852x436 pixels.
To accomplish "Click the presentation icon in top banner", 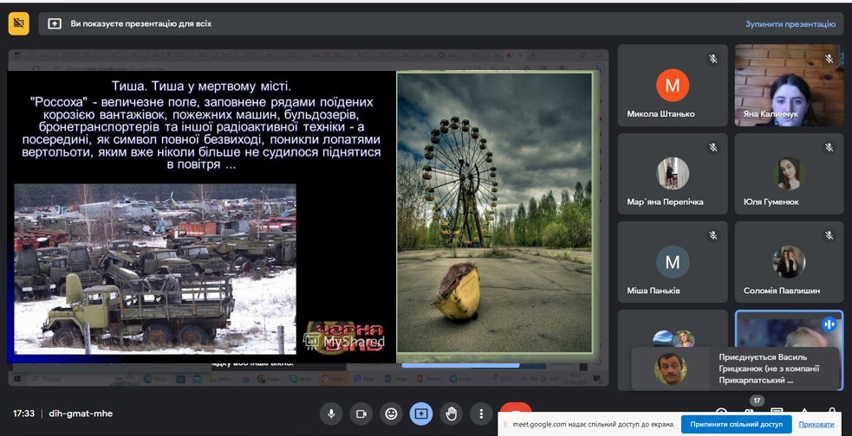I will click(x=55, y=24).
